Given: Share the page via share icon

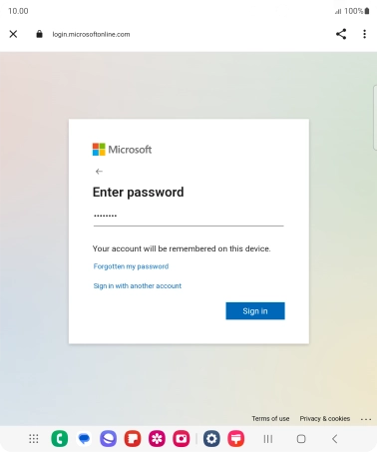Looking at the screenshot, I should tap(341, 34).
